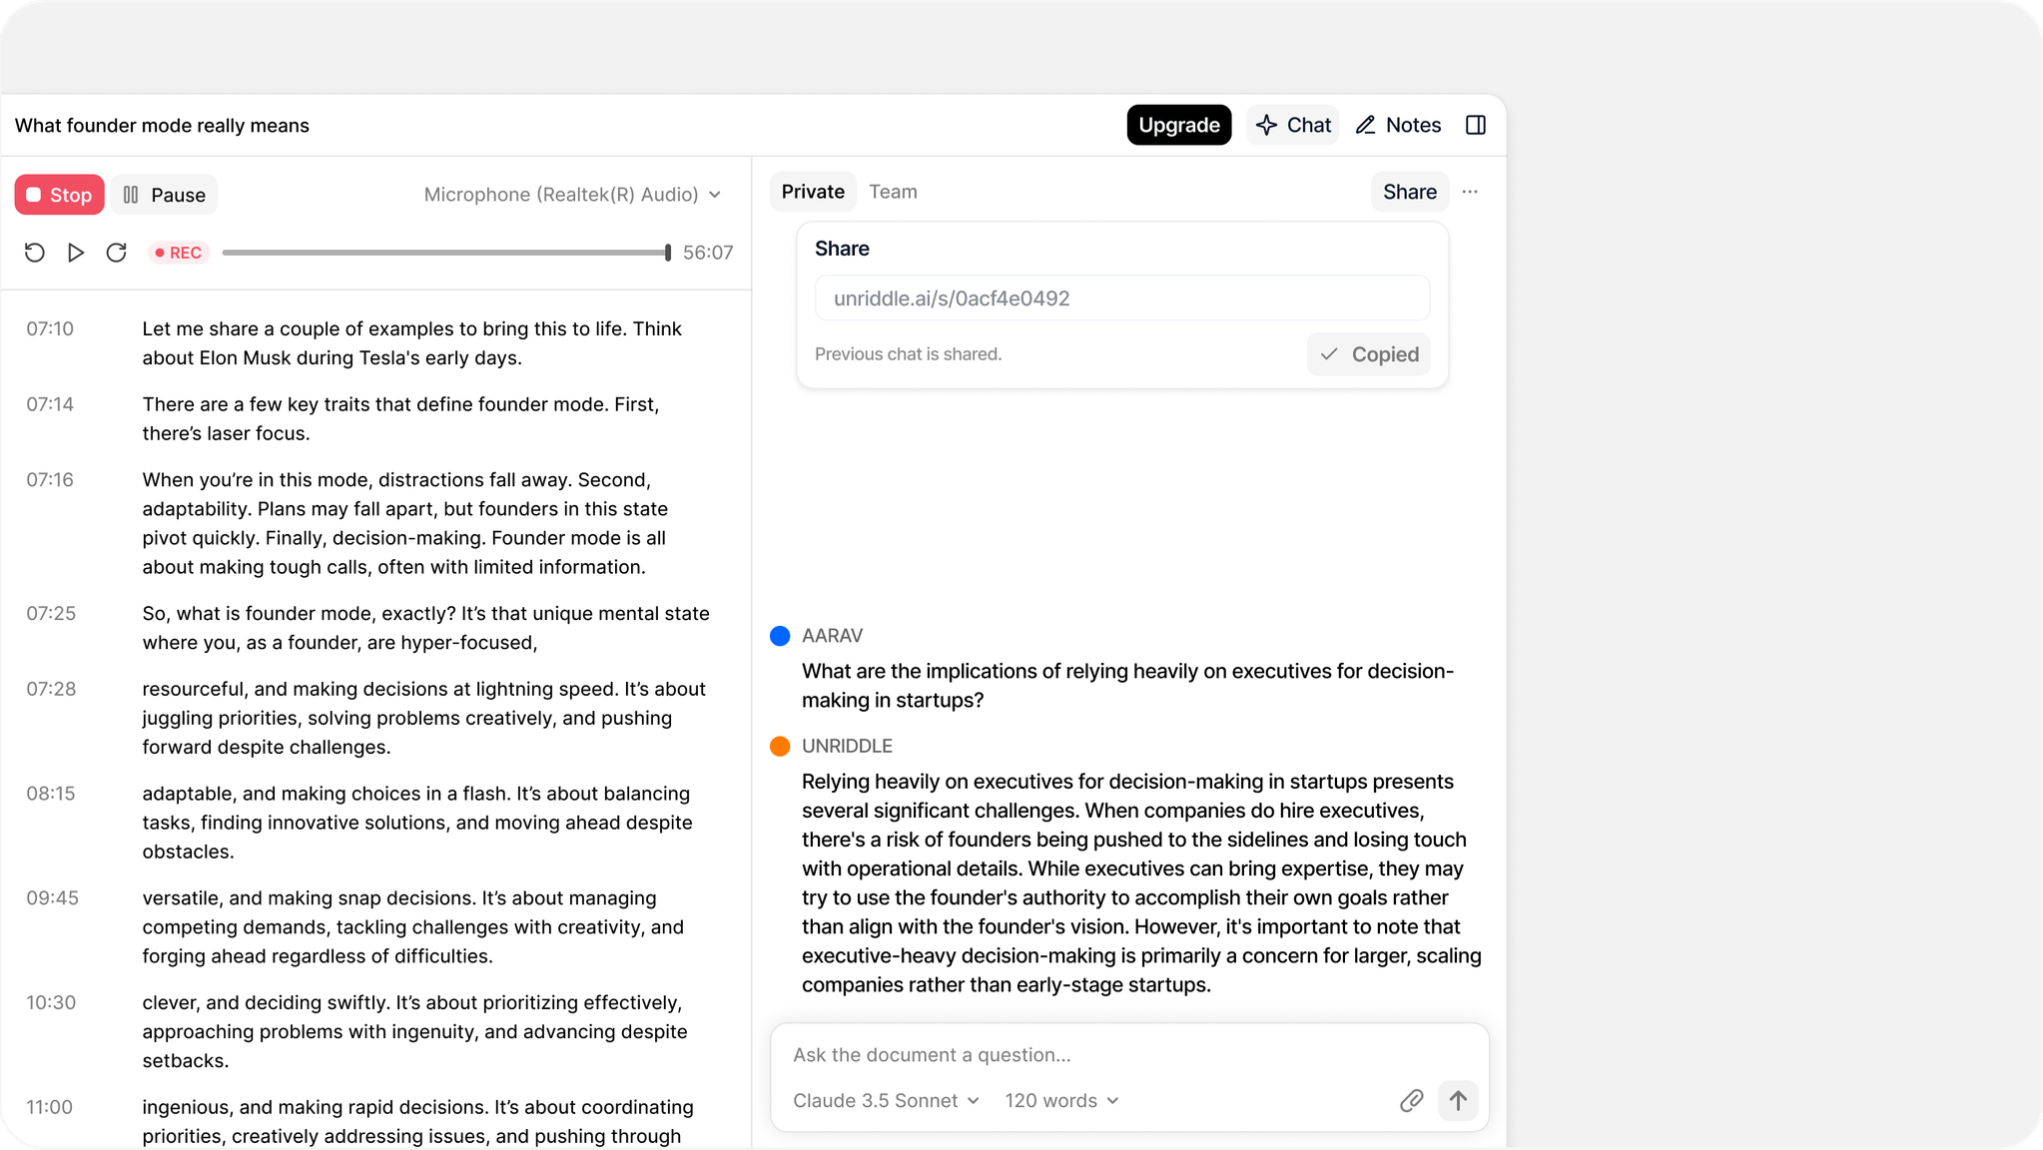Toggle the side panel layout icon
This screenshot has height=1150, width=2043.
coord(1476,125)
